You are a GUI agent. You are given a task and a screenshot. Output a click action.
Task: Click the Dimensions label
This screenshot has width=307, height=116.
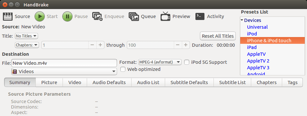pos(25,107)
